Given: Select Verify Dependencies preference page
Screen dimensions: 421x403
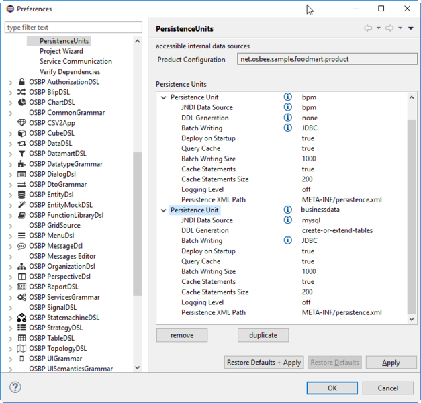Looking at the screenshot, I should pos(70,71).
